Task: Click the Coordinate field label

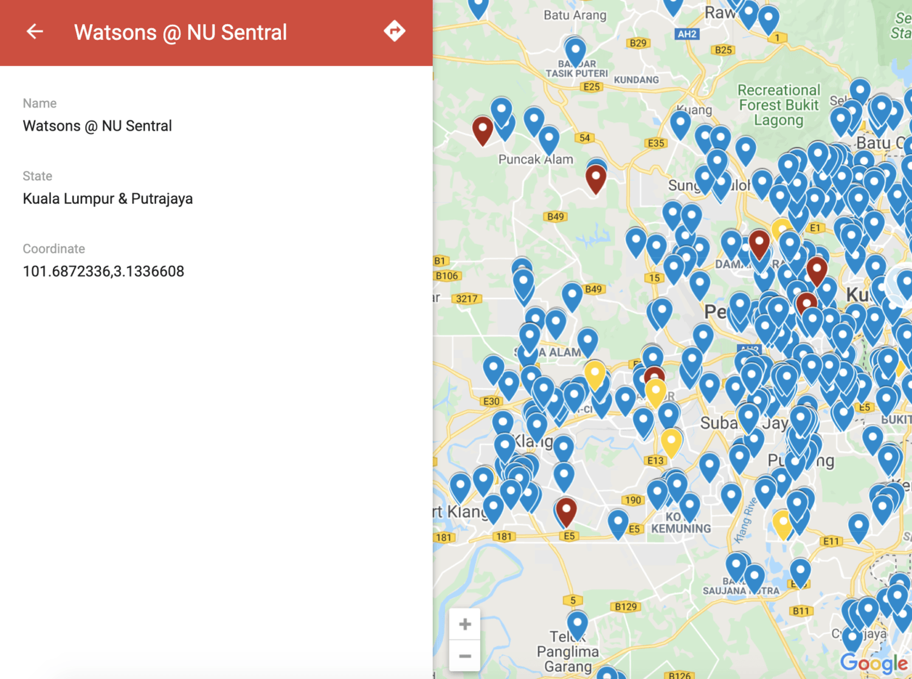Action: pos(54,249)
